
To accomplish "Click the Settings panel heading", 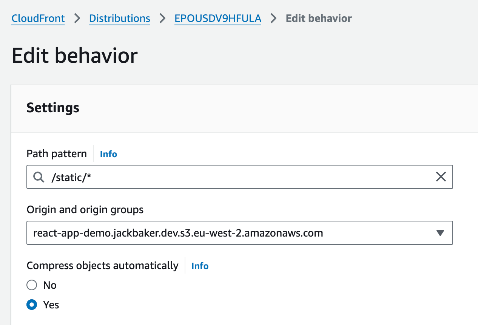I will 53,108.
